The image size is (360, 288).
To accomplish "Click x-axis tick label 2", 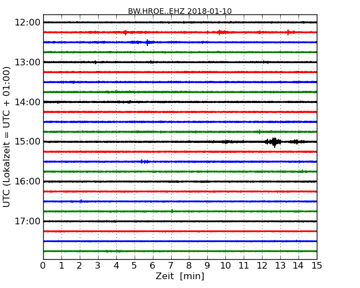I will pos(80,266).
